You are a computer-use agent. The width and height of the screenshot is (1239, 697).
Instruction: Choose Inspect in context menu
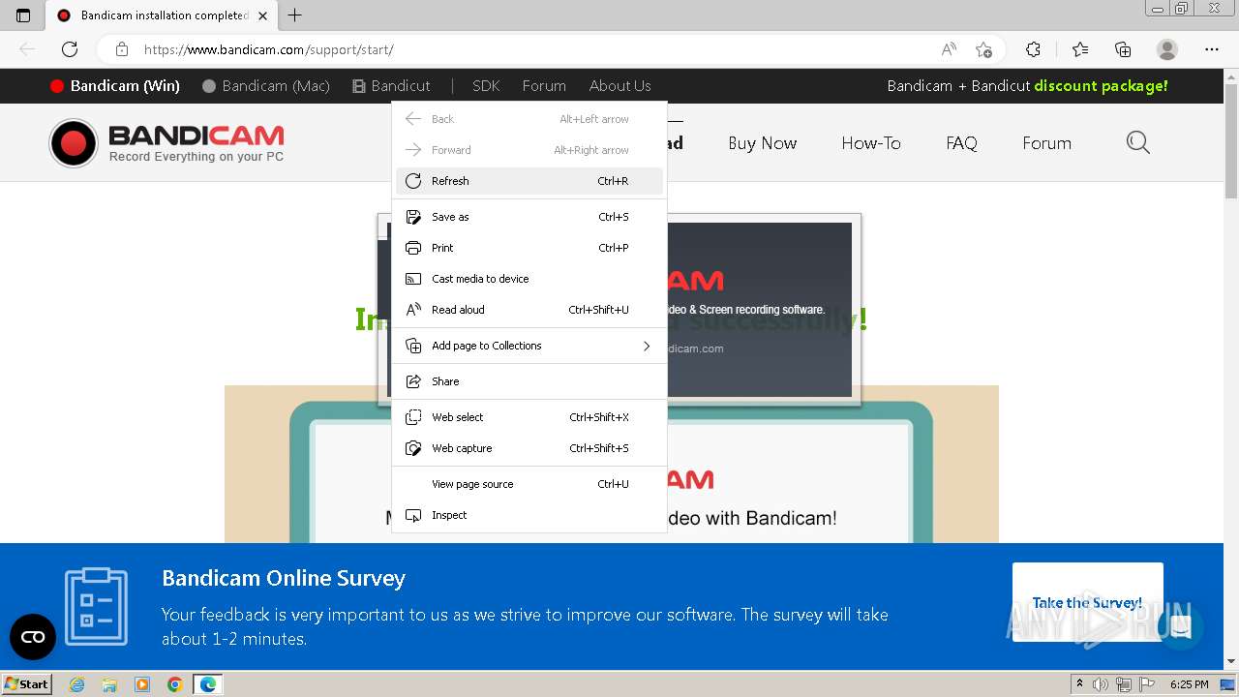click(x=529, y=515)
